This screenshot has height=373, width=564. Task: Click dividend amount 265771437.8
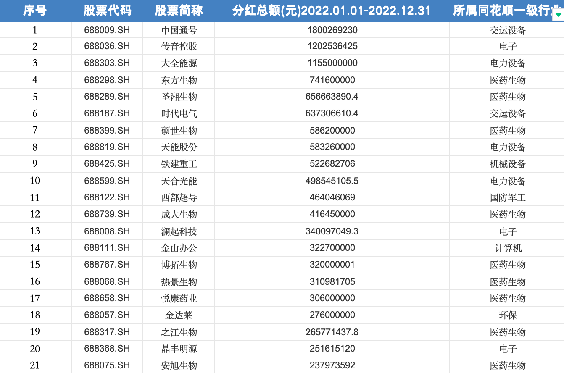(332, 332)
